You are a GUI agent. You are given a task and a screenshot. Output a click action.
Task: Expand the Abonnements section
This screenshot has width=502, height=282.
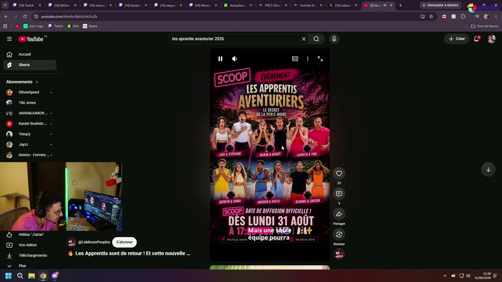22,82
